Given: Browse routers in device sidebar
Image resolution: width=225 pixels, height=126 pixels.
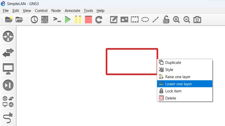Looking at the screenshot, I should [8, 36].
